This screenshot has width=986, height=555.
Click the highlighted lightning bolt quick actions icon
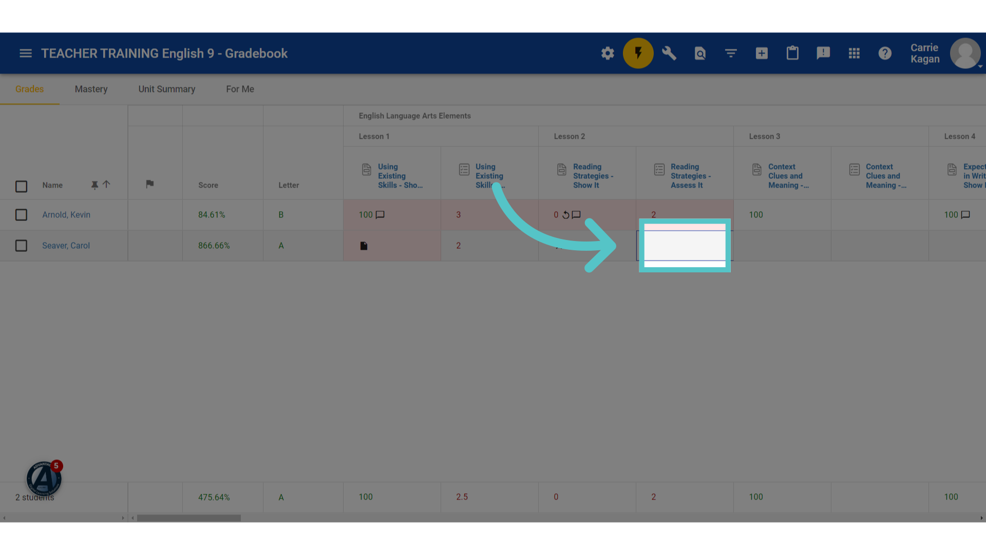(638, 53)
